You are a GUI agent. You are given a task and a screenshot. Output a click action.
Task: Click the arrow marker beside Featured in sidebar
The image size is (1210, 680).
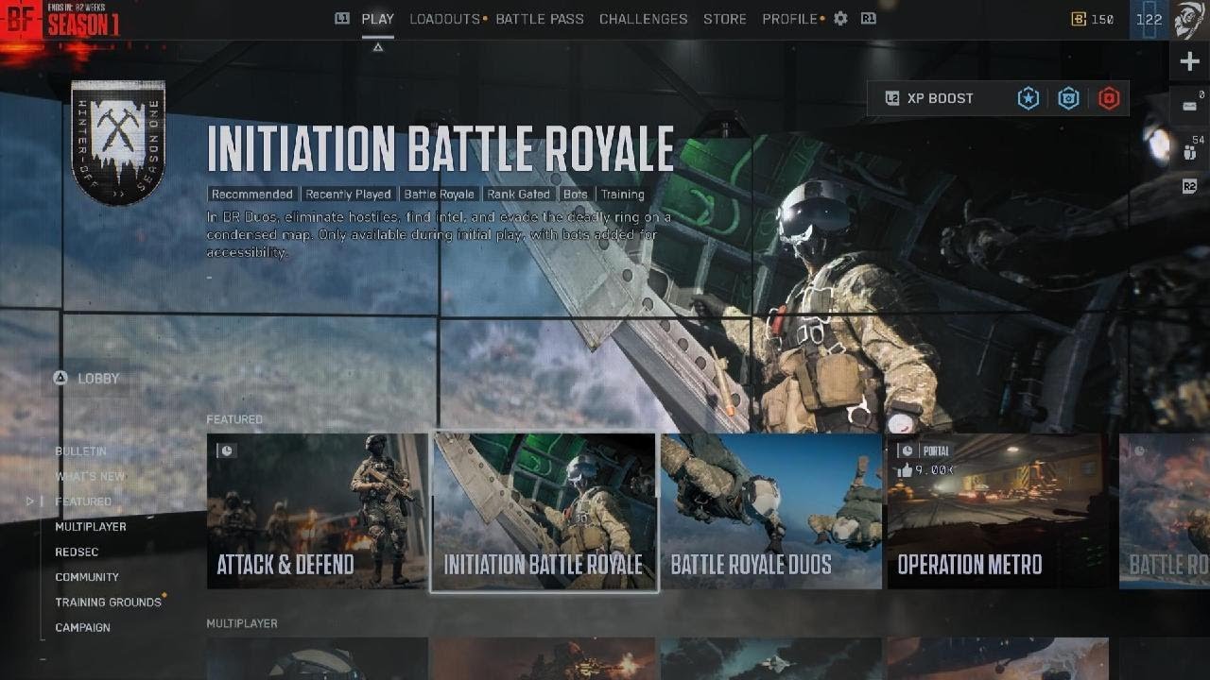point(31,501)
